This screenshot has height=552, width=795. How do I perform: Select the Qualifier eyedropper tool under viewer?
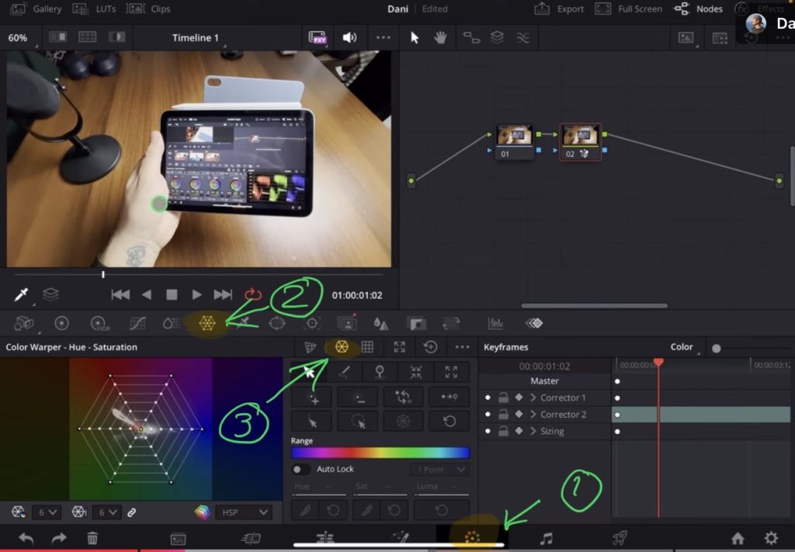[x=22, y=295]
